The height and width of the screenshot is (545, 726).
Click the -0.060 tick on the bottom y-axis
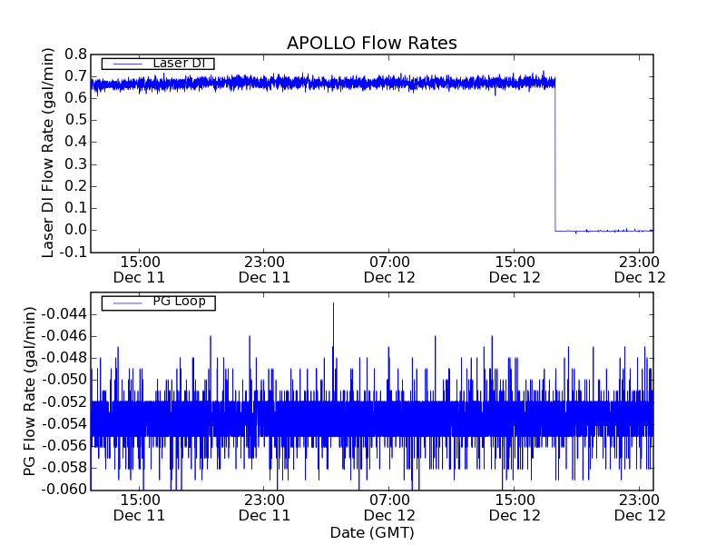tap(64, 490)
